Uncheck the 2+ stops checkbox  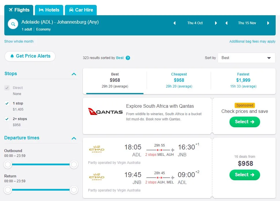coord(7,119)
